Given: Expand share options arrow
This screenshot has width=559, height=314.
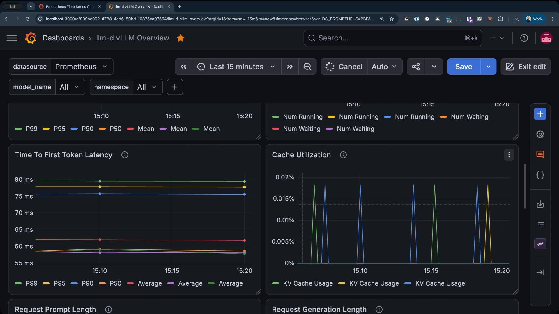Looking at the screenshot, I should [434, 67].
